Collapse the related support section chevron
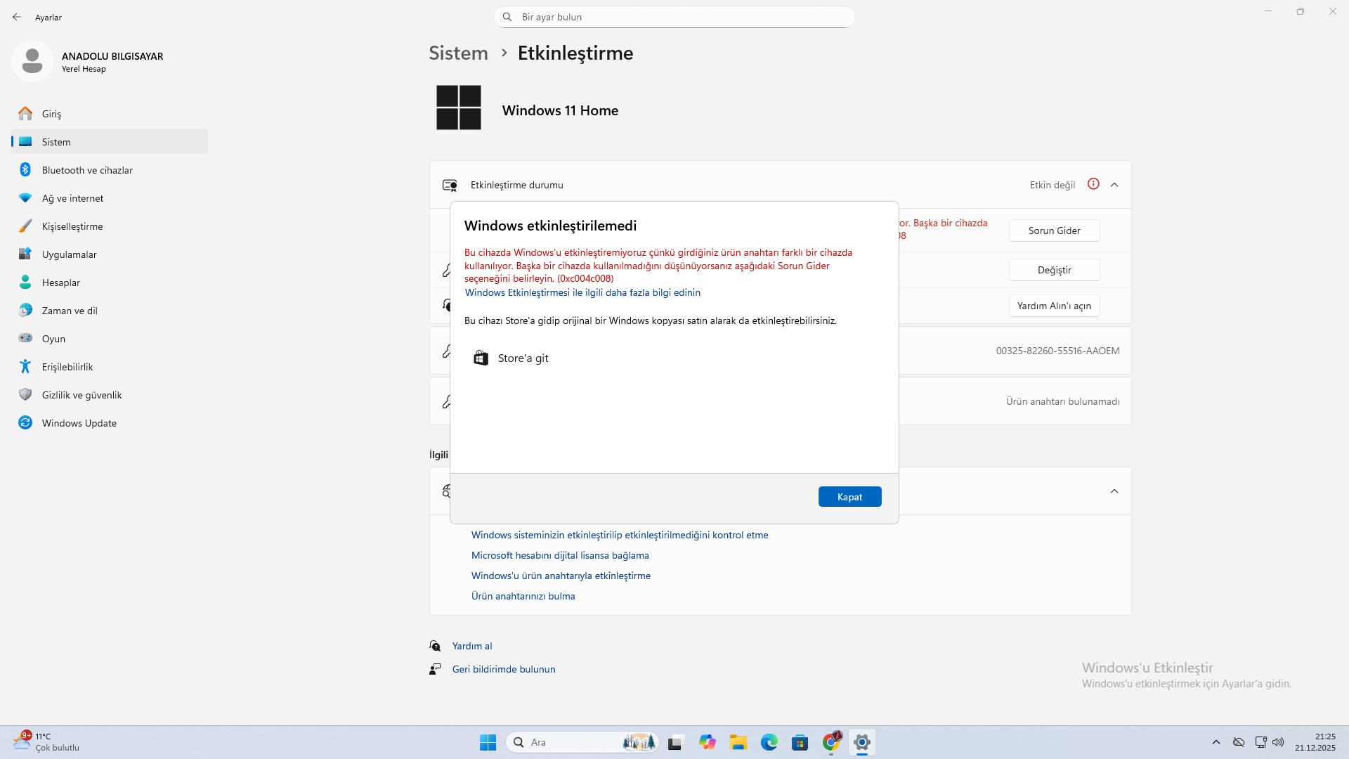 coord(1114,491)
